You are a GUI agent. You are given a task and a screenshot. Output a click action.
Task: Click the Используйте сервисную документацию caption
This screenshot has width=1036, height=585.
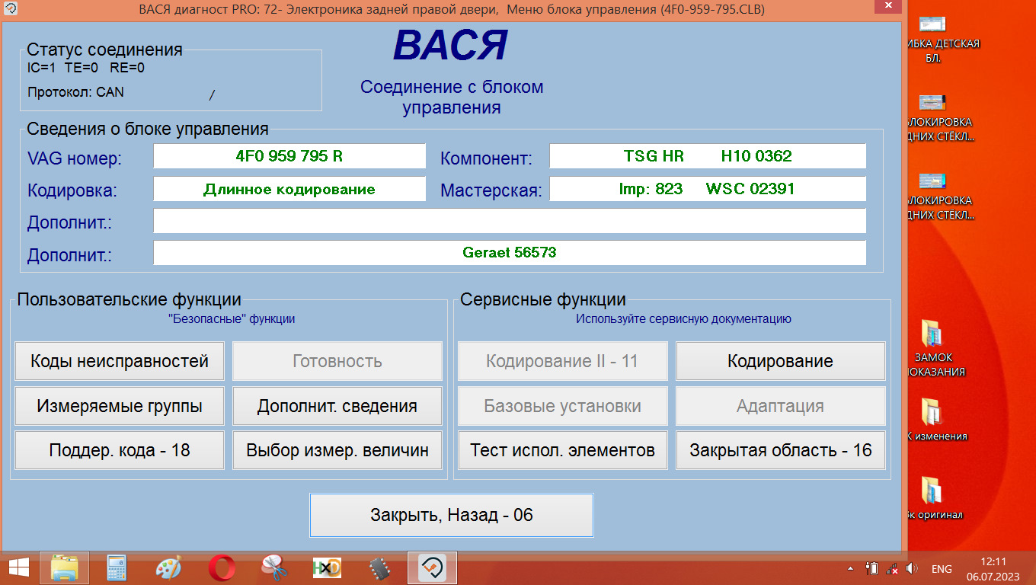[683, 319]
